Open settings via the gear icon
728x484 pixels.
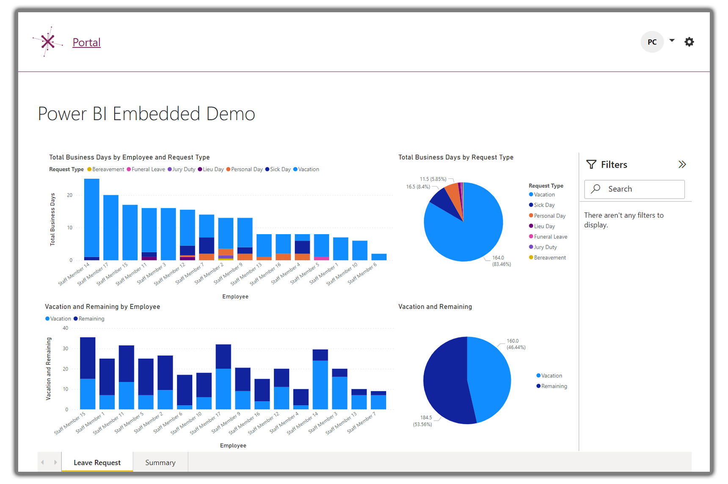coord(689,42)
